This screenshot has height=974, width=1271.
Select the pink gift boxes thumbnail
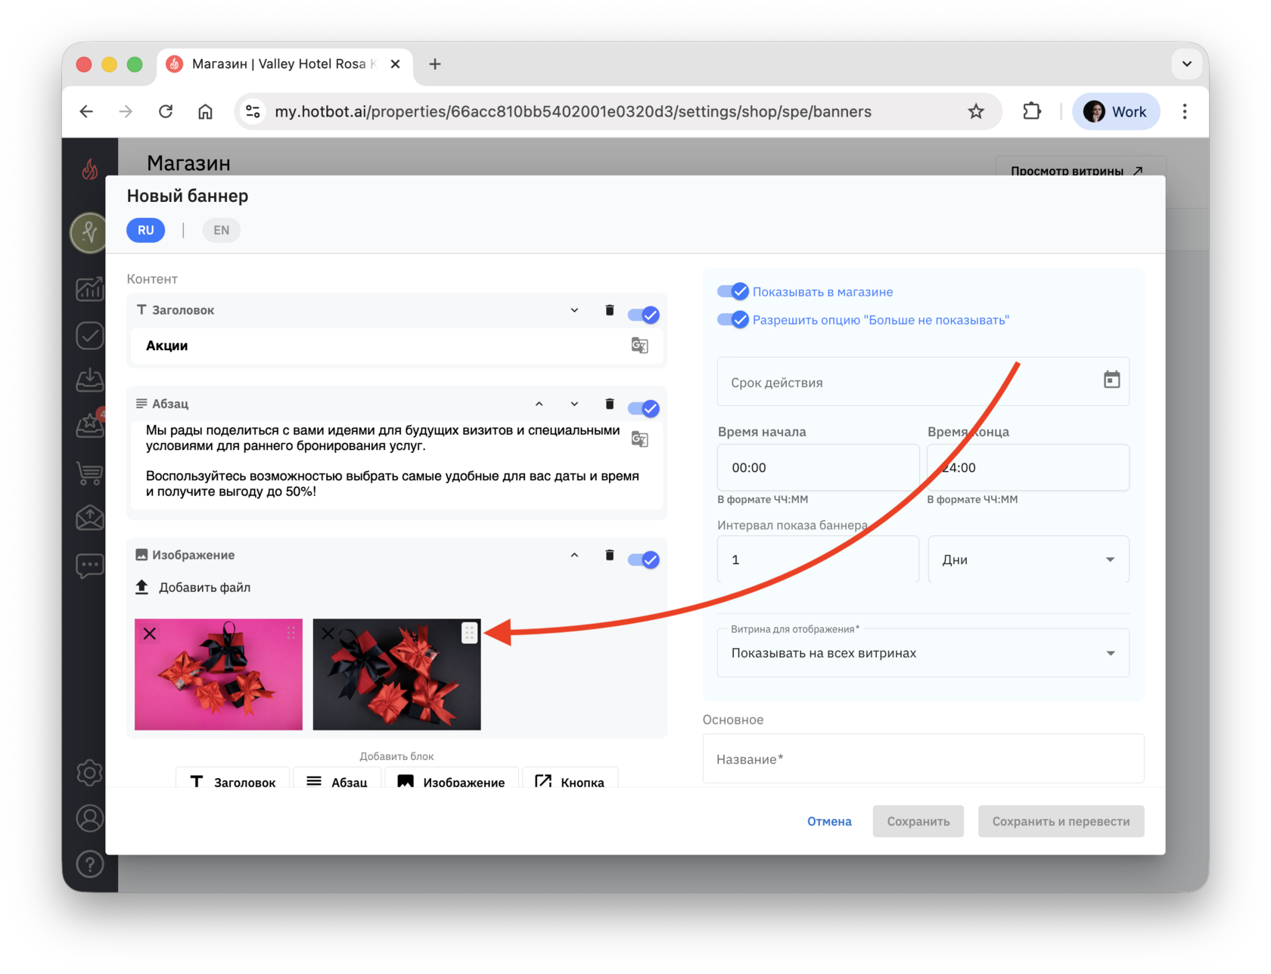click(218, 675)
